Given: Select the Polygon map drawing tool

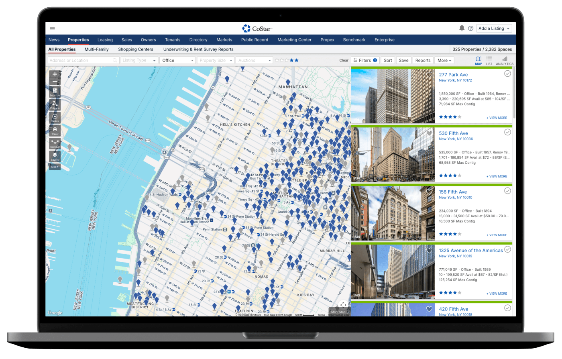Looking at the screenshot, I should tap(55, 104).
